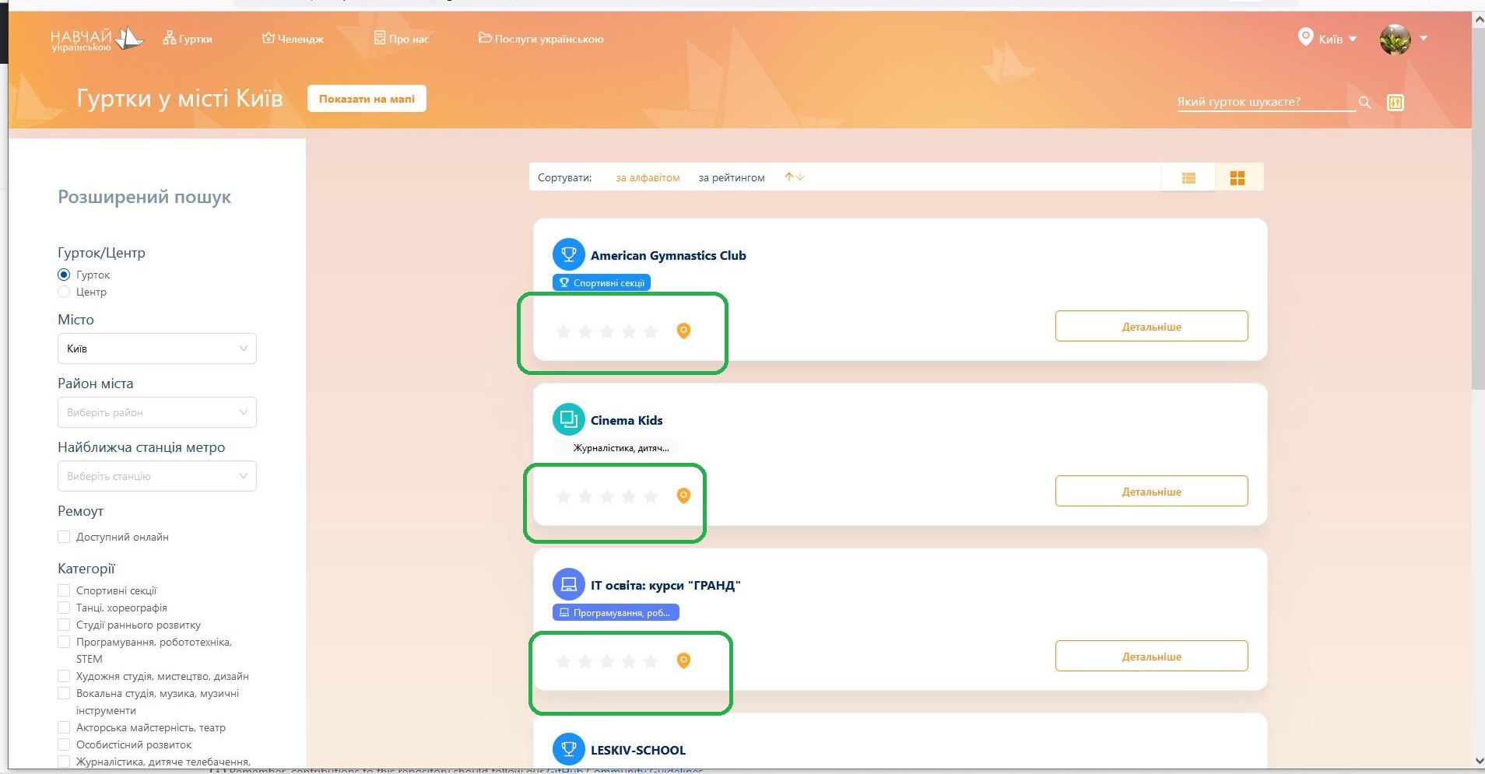Open the Виберіть район dropdown
This screenshot has width=1485, height=774.
[x=157, y=412]
